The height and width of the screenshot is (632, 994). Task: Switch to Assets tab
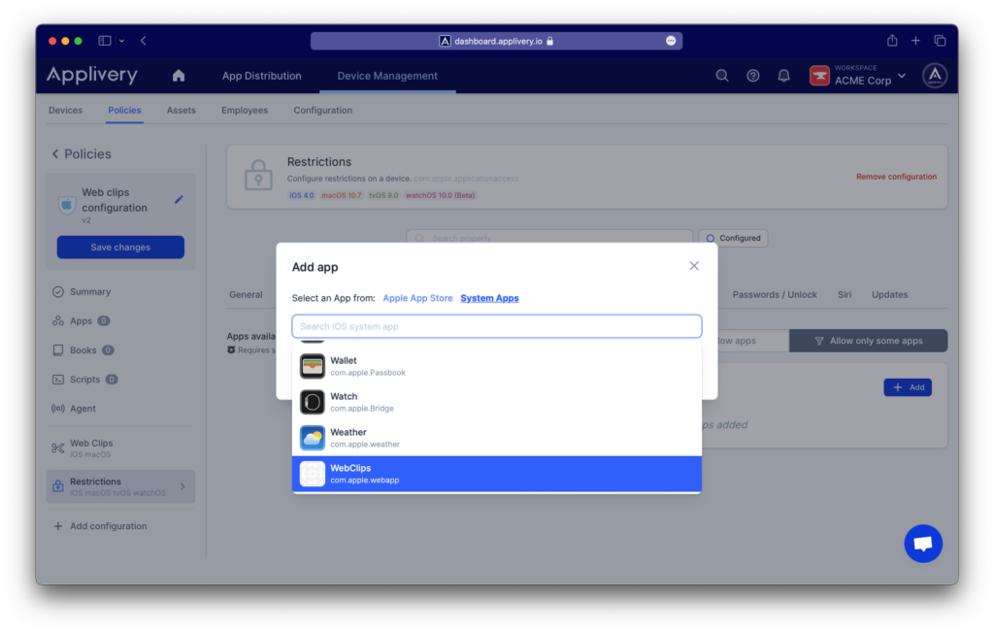(x=182, y=111)
